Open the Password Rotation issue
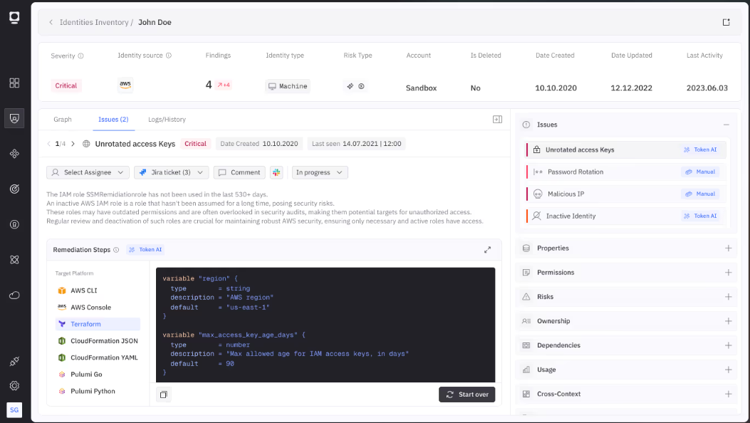 (x=626, y=172)
